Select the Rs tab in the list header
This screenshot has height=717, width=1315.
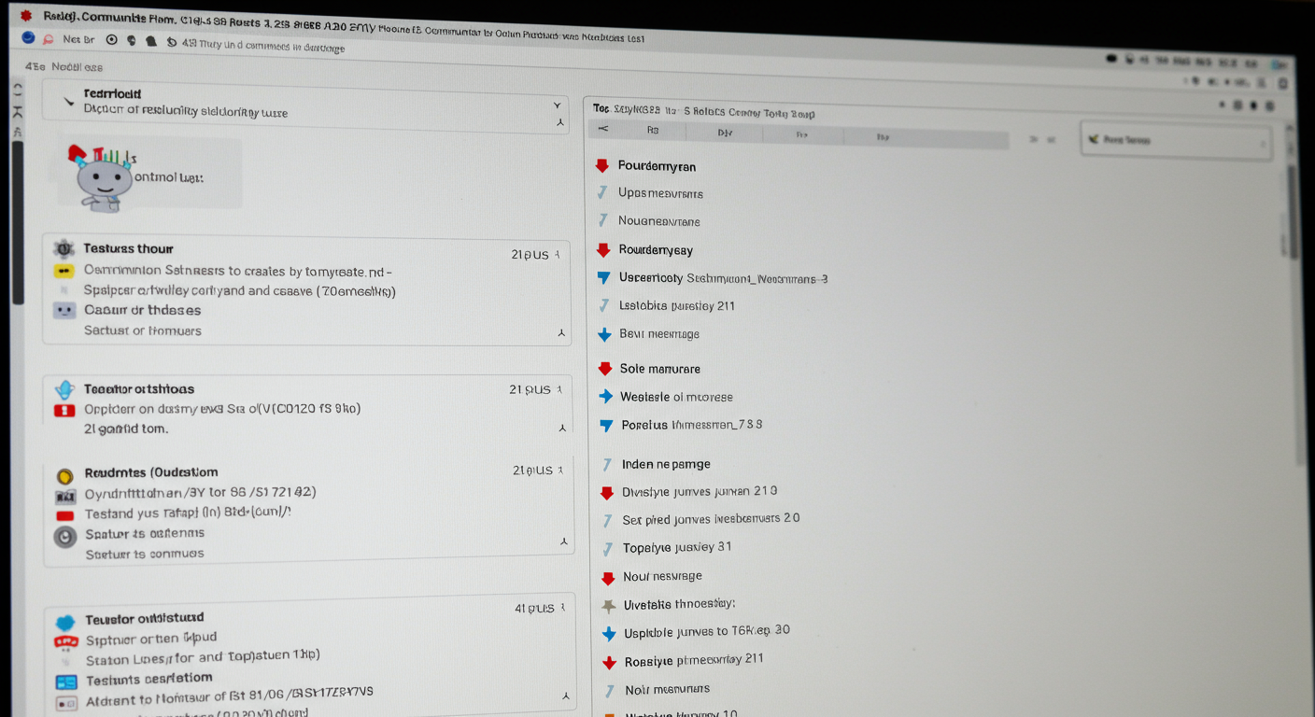coord(653,132)
